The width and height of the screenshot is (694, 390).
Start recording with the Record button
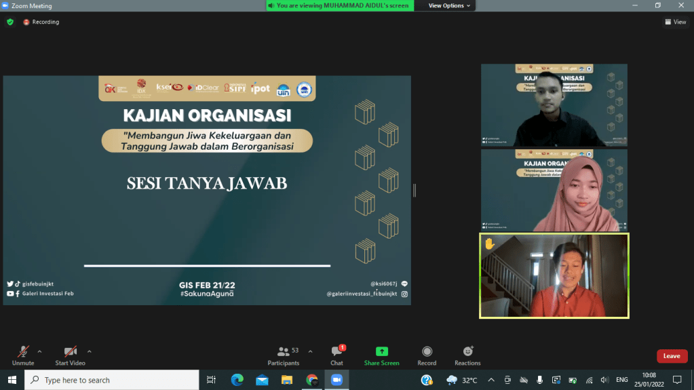point(427,355)
